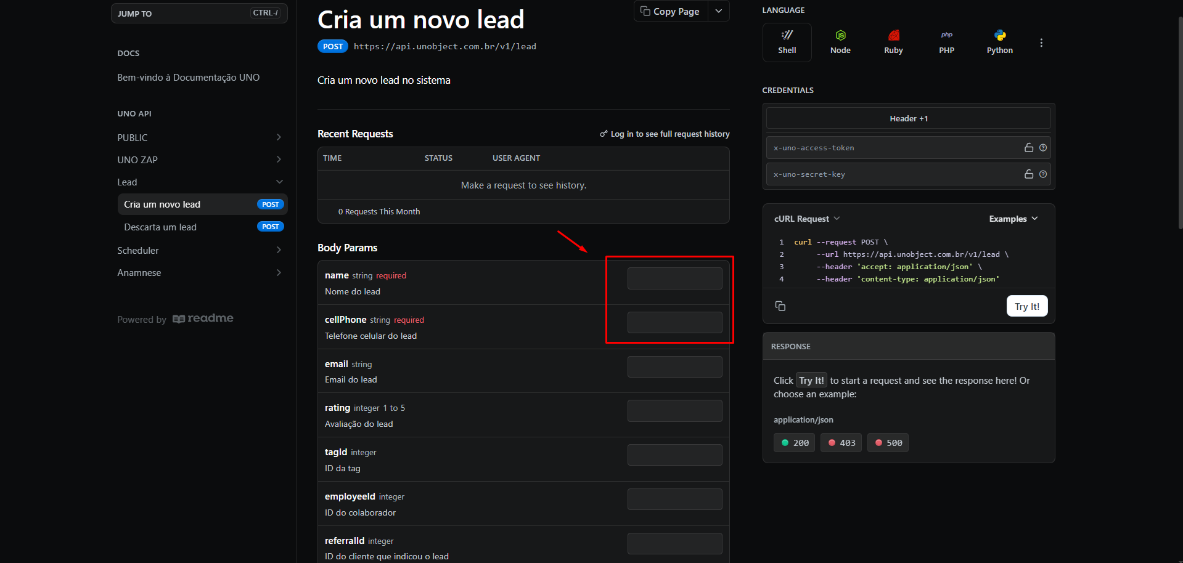Show the 403 response example
Viewport: 1183px width, 563px height.
click(841, 443)
